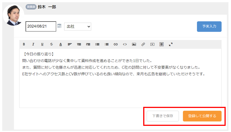Click the name 鈴木 一郎
Screen dimensions: 231x132
(x=47, y=7)
